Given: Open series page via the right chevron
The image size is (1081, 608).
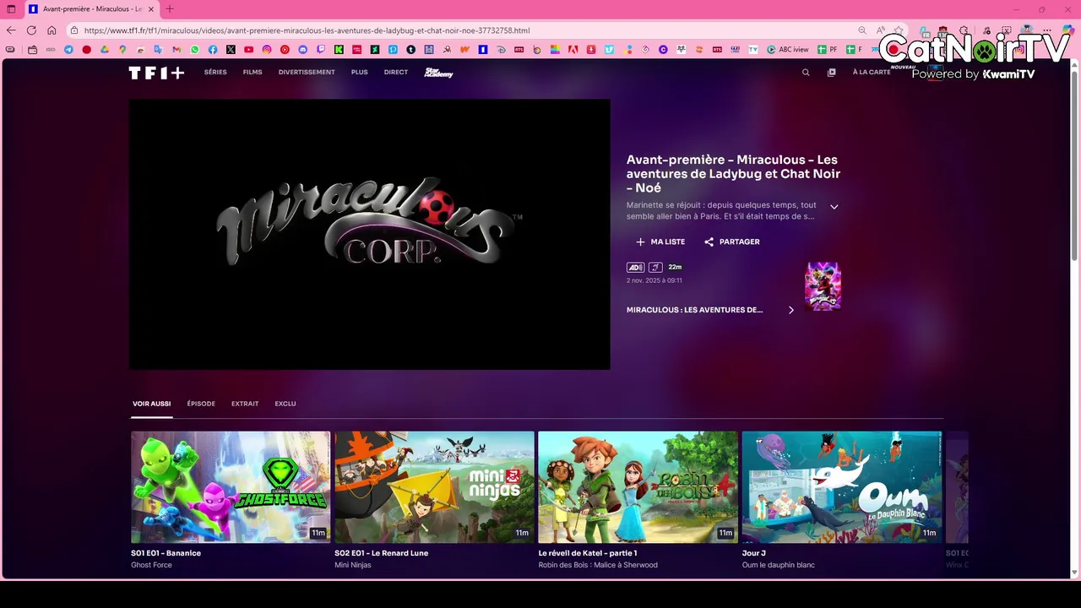Looking at the screenshot, I should point(791,310).
